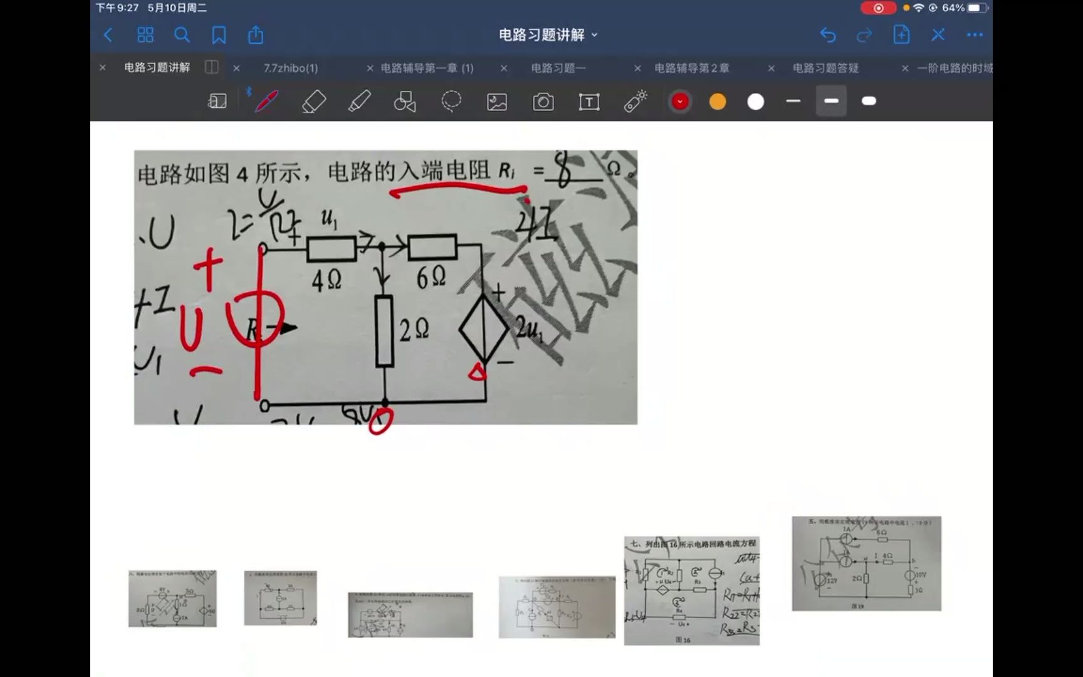The image size is (1083, 677).
Task: Switch to the 电路辅导第一章 (1) tab
Action: 427,68
